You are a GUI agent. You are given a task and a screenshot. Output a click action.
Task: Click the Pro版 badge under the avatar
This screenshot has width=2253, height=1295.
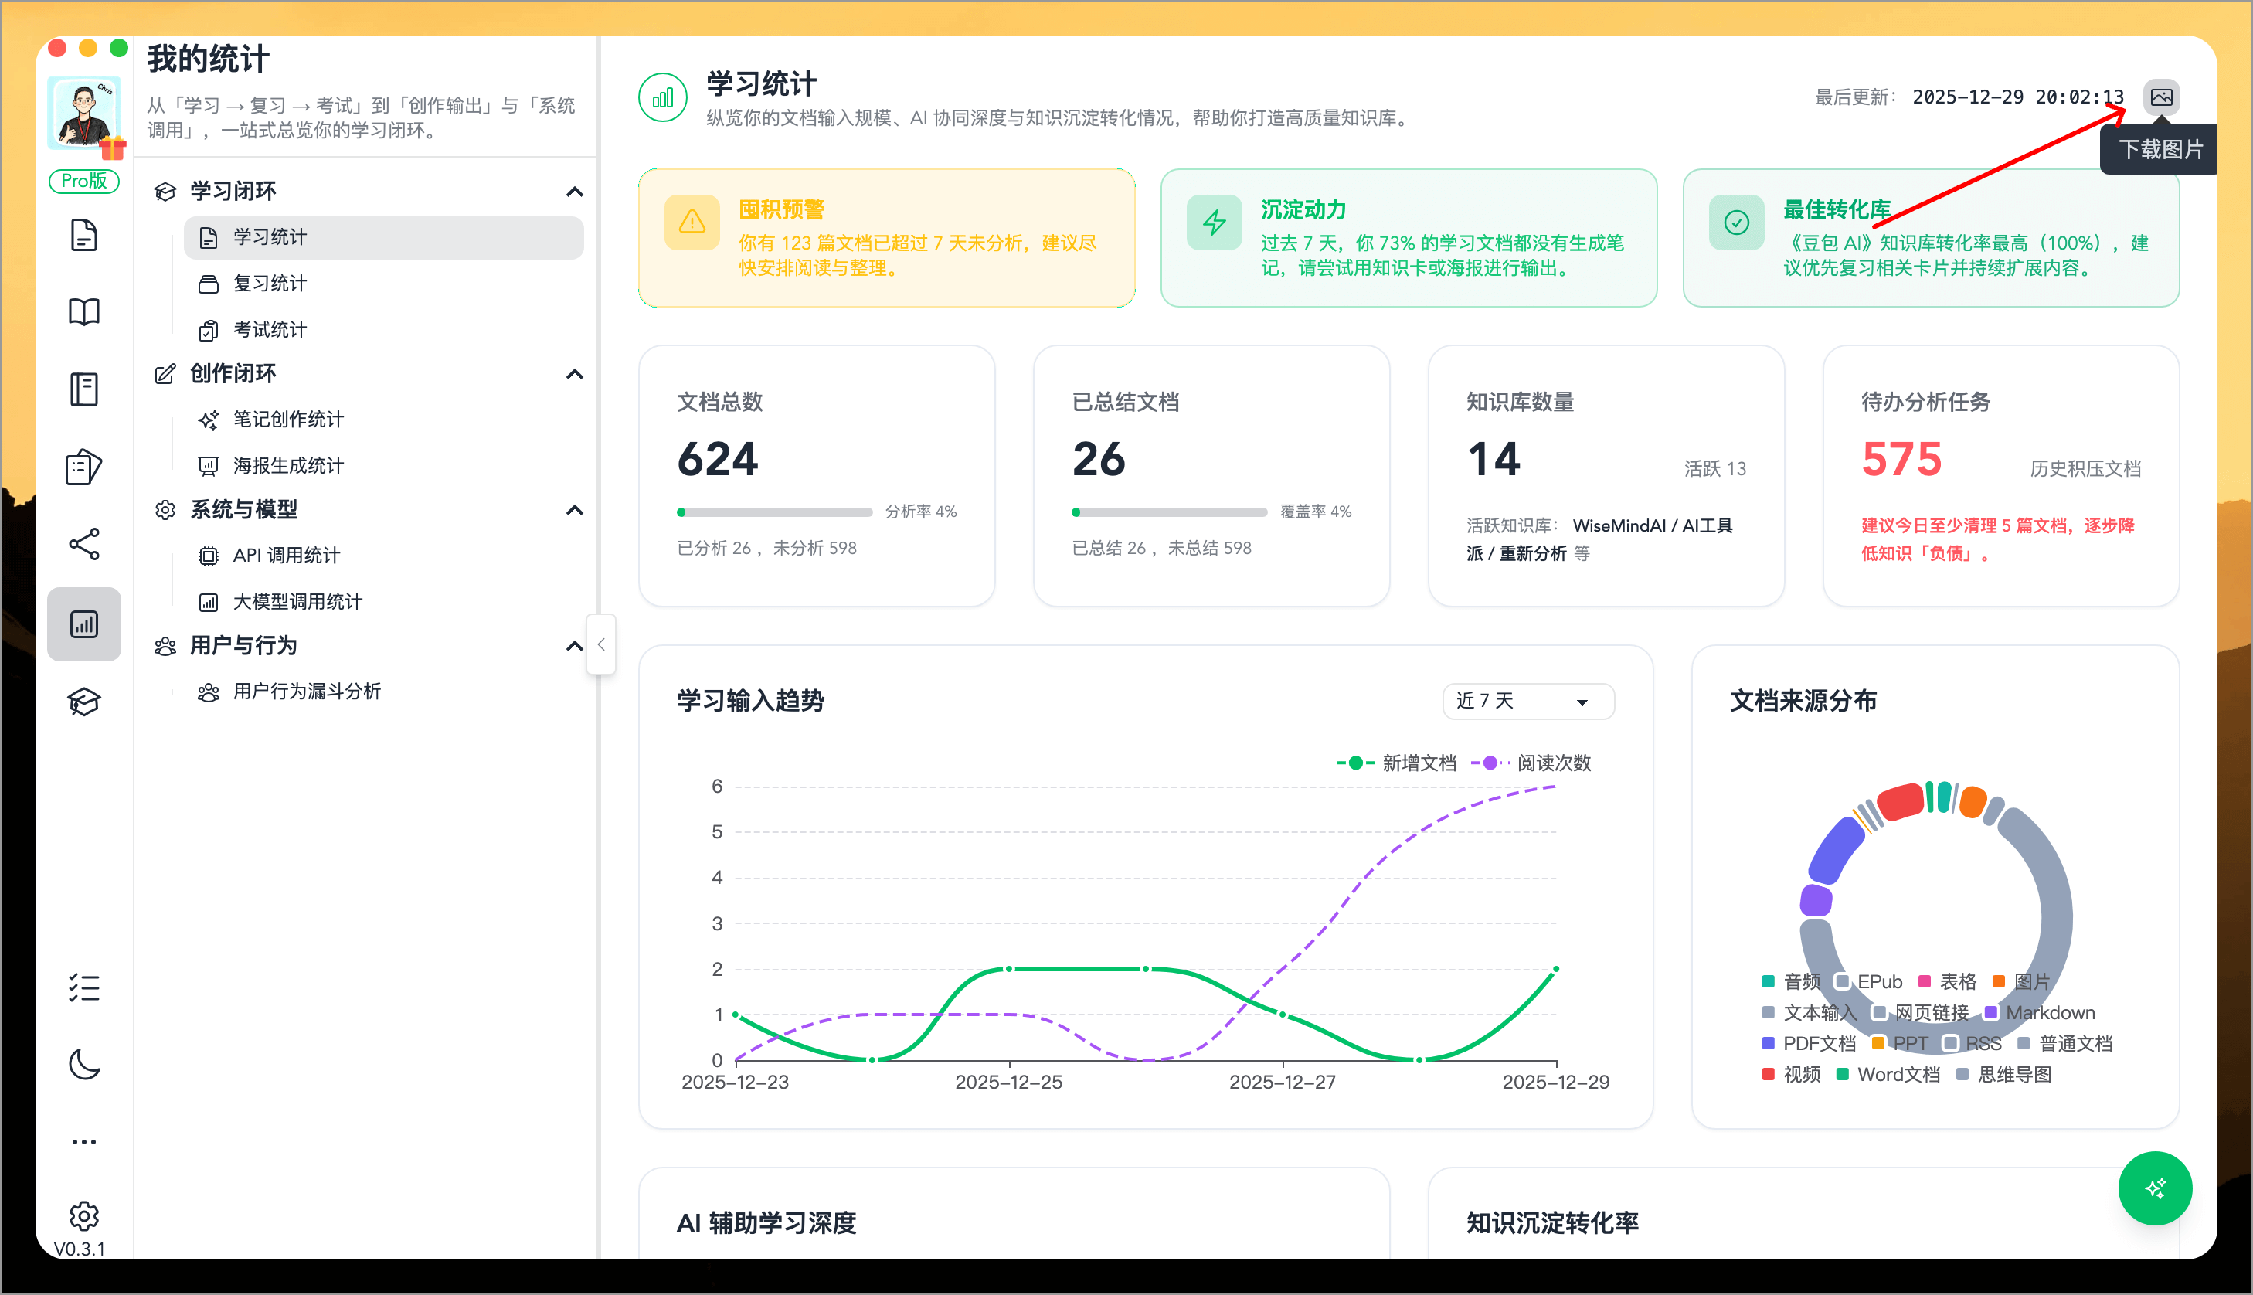coord(83,181)
